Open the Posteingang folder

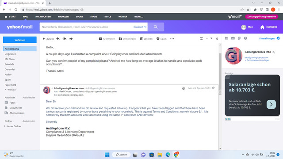pos(19,49)
